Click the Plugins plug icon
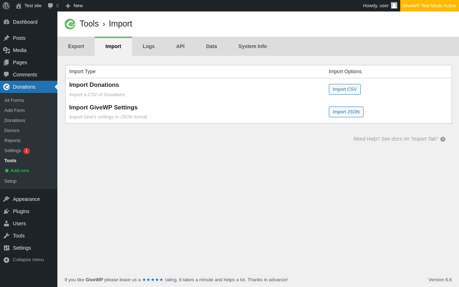The width and height of the screenshot is (459, 287). pyautogui.click(x=6, y=211)
